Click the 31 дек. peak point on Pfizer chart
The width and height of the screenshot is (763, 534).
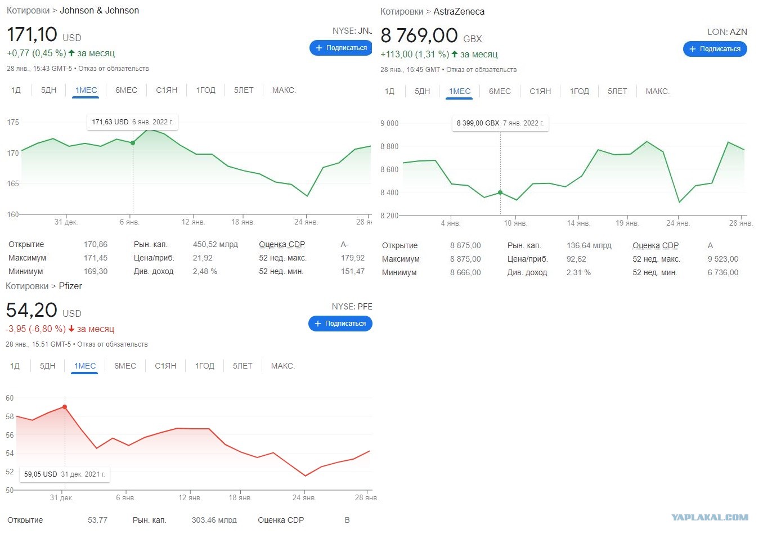coord(65,407)
